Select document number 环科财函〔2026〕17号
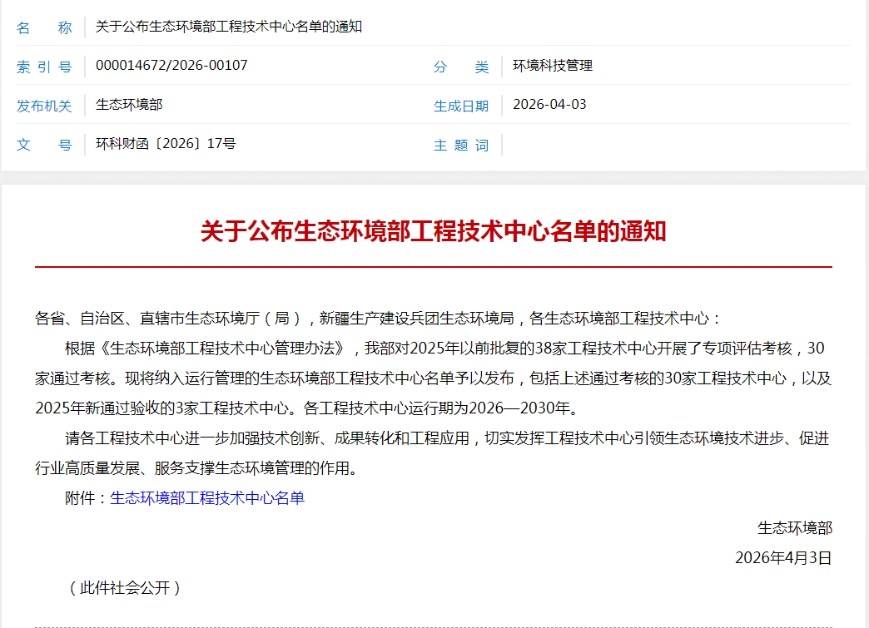This screenshot has width=869, height=628. click(166, 143)
